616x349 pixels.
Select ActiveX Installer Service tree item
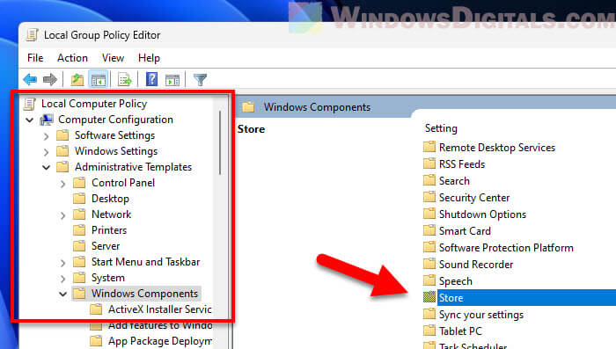pyautogui.click(x=160, y=309)
